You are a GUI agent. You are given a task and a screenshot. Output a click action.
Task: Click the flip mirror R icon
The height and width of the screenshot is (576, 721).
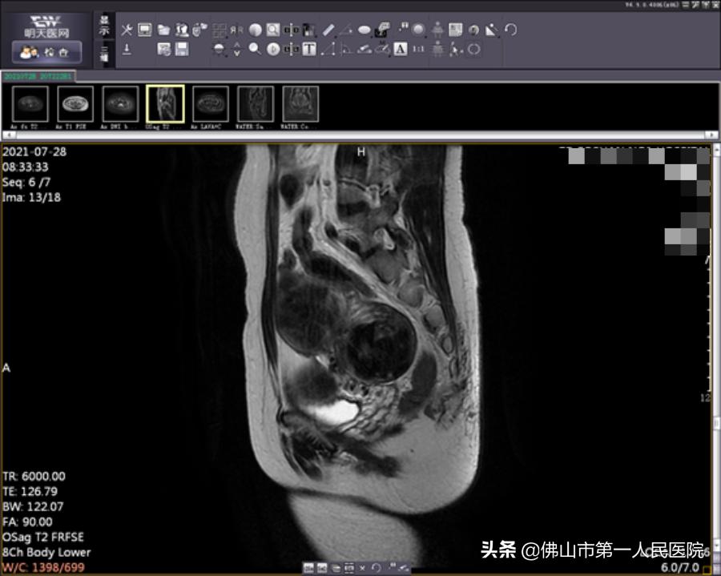236,30
